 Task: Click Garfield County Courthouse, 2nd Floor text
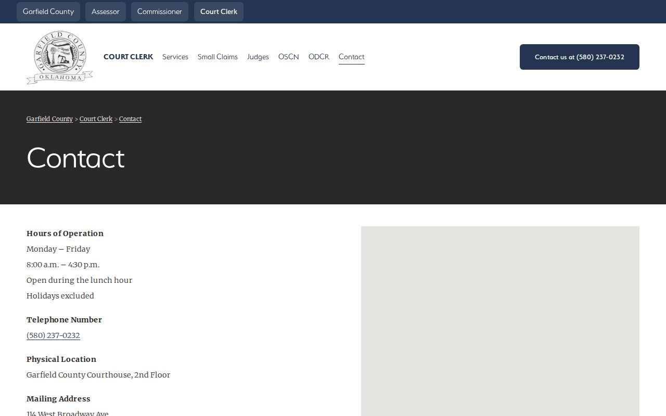(x=98, y=375)
